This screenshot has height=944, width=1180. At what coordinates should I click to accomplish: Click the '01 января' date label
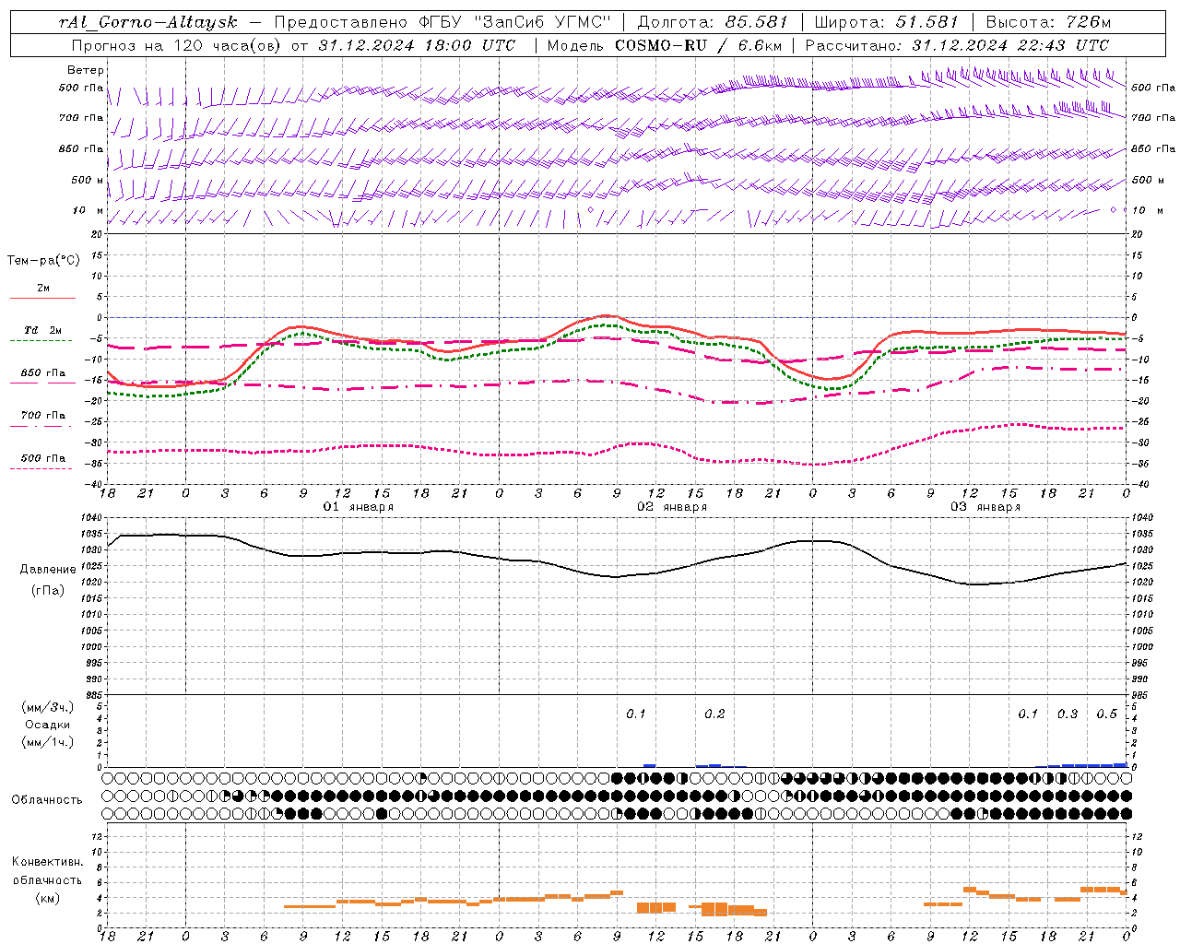[359, 507]
